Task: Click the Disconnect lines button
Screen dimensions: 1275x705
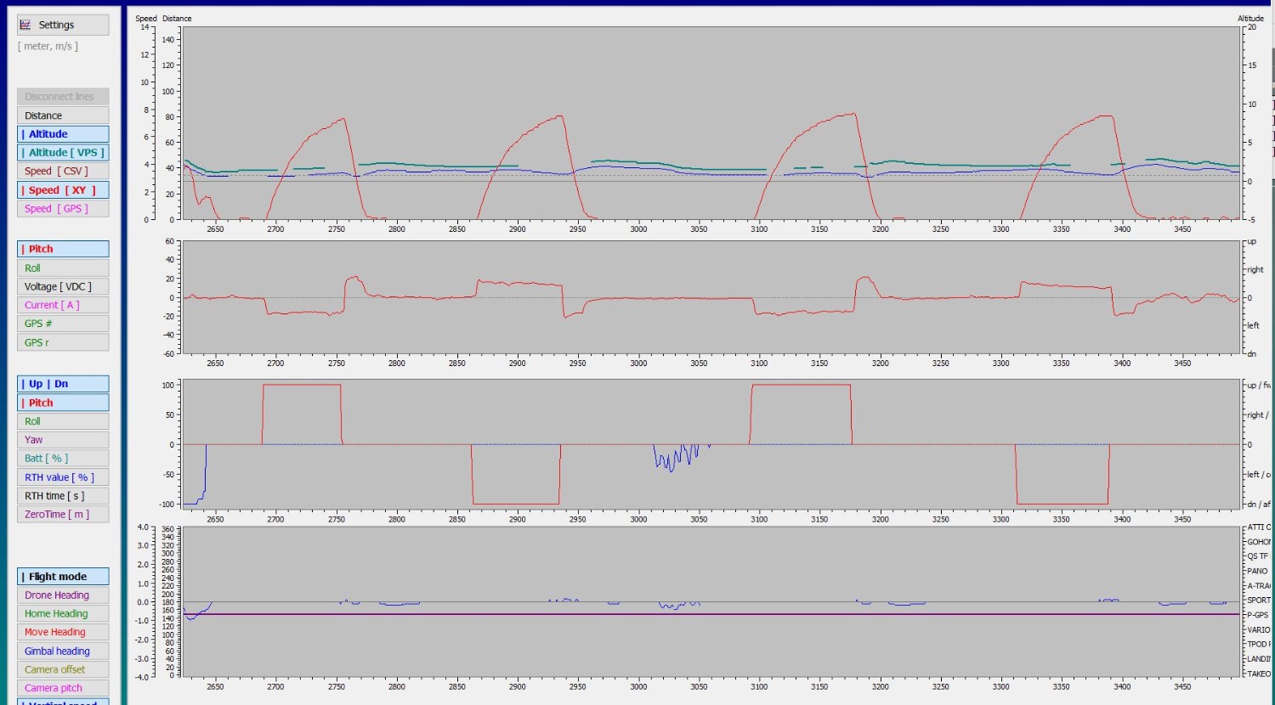Action: point(63,97)
